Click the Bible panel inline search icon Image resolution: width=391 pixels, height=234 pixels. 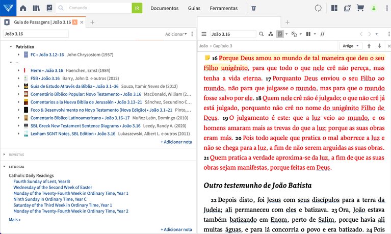click(x=261, y=34)
